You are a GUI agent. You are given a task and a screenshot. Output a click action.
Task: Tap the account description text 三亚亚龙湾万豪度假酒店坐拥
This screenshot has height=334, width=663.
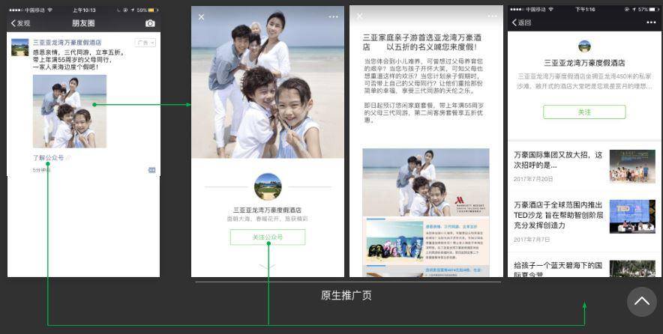click(x=584, y=81)
